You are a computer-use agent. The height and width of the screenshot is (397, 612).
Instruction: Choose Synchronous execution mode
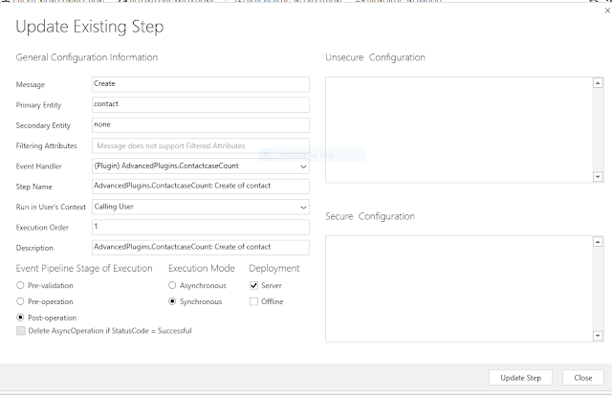tap(172, 301)
